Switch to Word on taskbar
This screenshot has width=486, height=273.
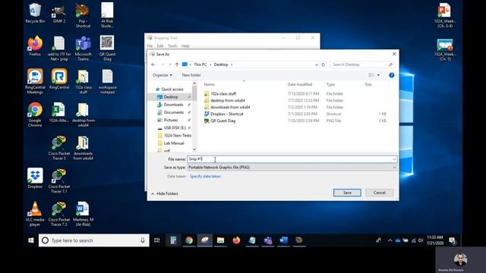tap(283, 240)
